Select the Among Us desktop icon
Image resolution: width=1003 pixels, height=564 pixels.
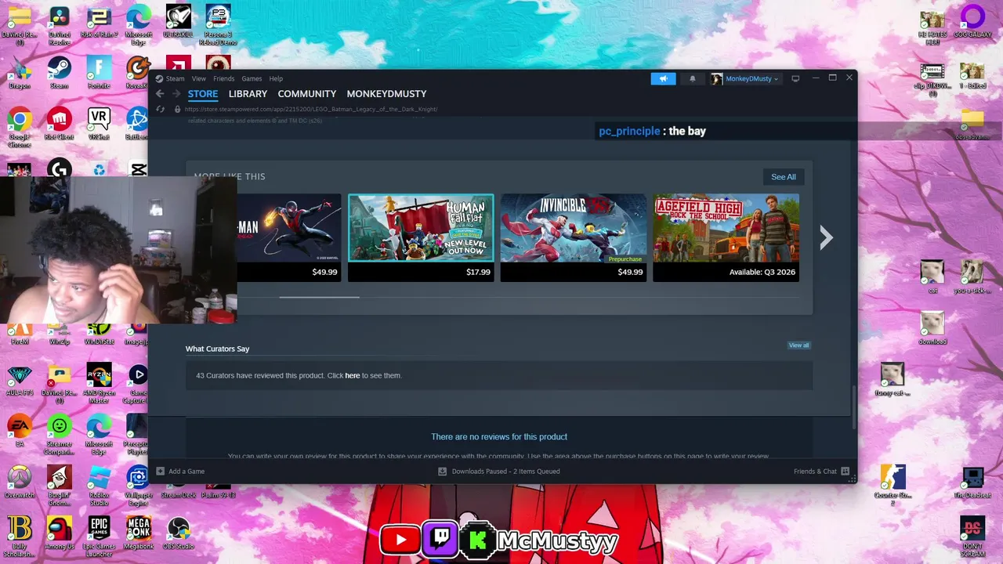(59, 533)
